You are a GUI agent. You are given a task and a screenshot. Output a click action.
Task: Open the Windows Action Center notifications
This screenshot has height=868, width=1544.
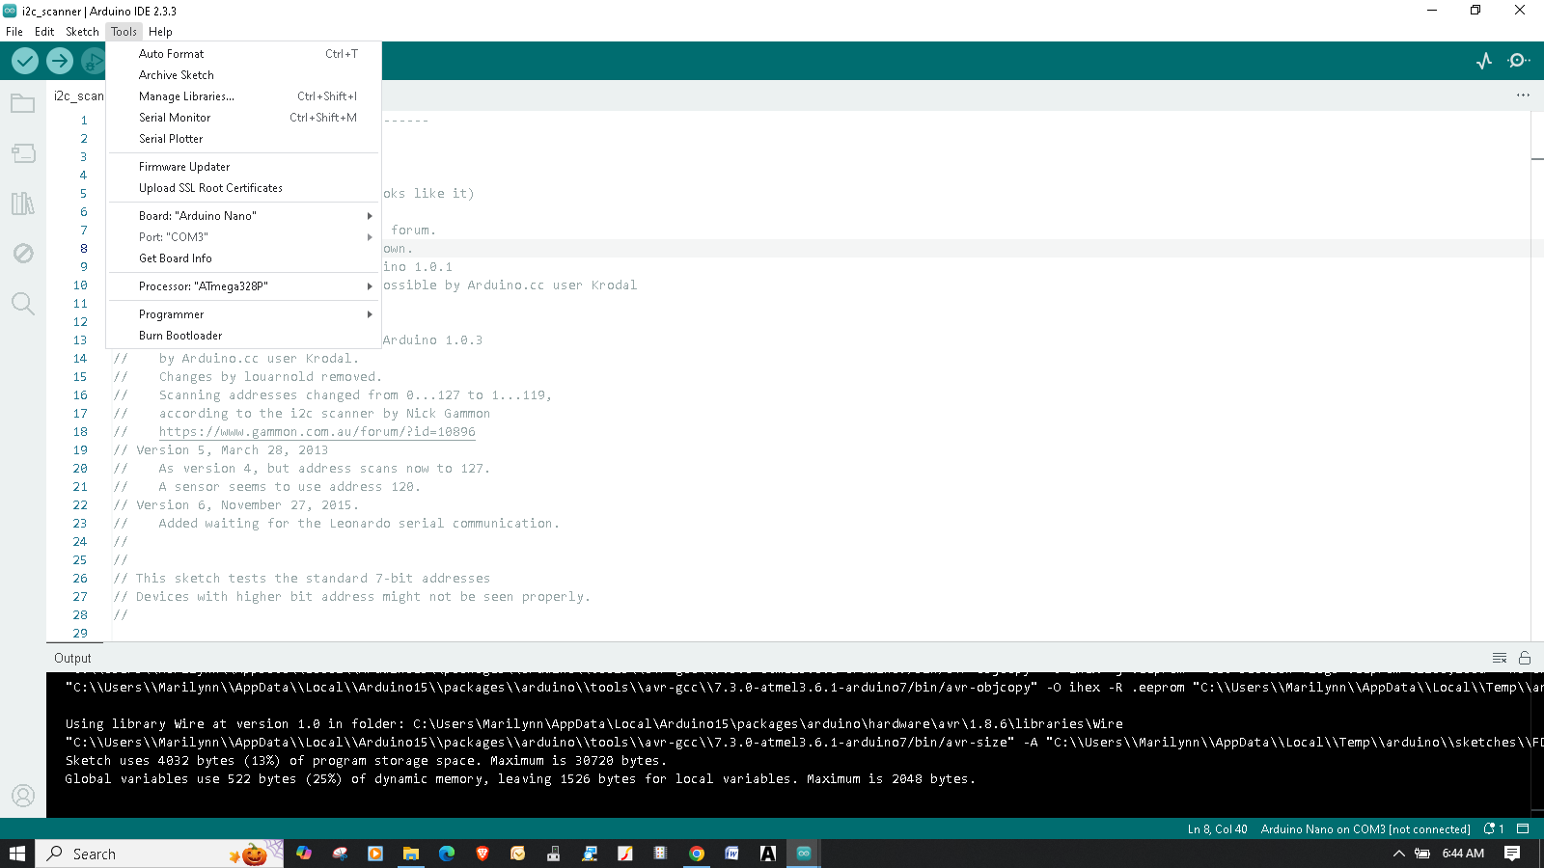(1512, 854)
